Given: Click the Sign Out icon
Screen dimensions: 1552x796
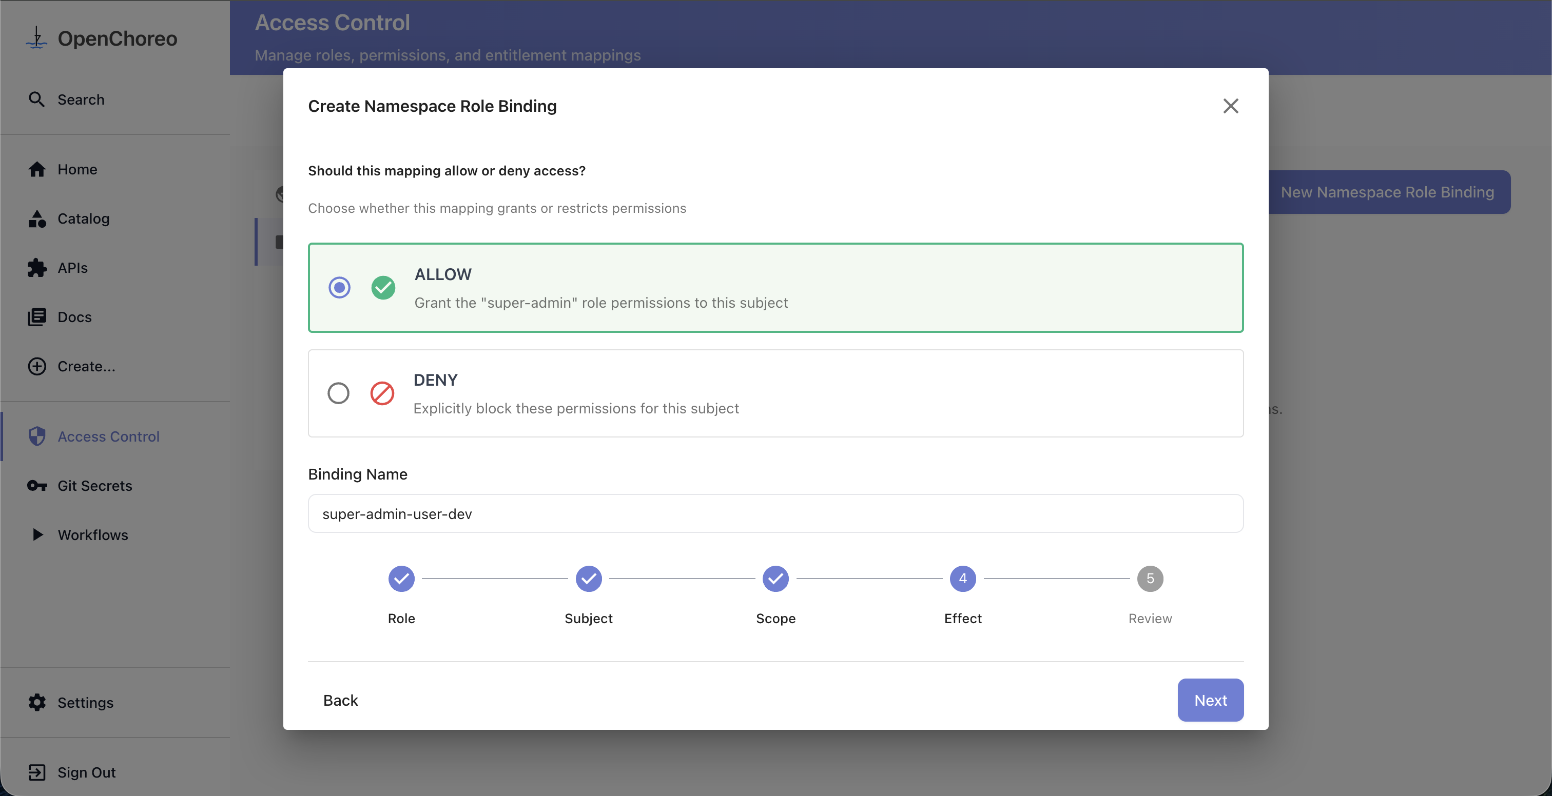Looking at the screenshot, I should (37, 772).
